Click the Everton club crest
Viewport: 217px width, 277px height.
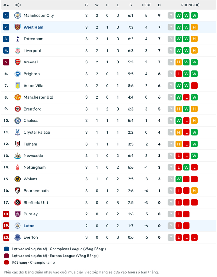point(18,237)
